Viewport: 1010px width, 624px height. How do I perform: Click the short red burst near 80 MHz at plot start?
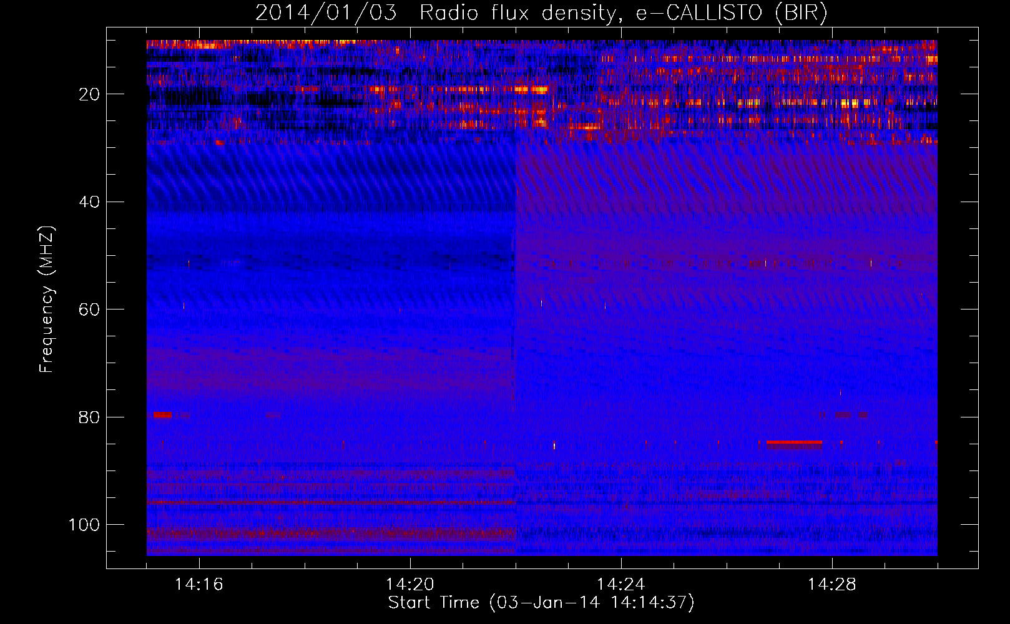click(x=162, y=415)
